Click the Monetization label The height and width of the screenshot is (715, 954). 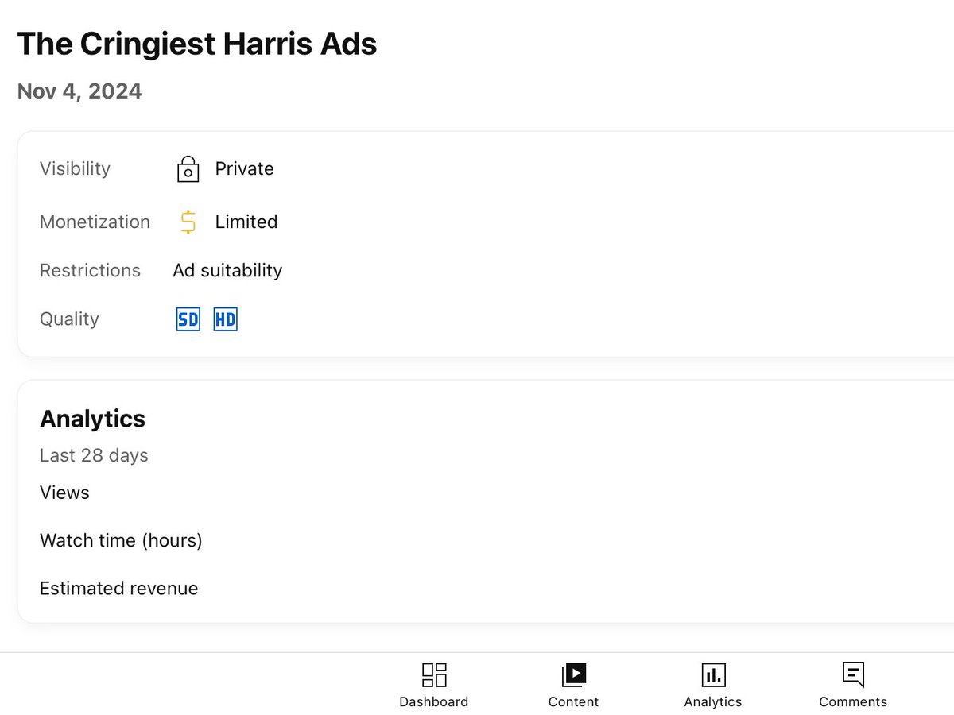coord(95,222)
